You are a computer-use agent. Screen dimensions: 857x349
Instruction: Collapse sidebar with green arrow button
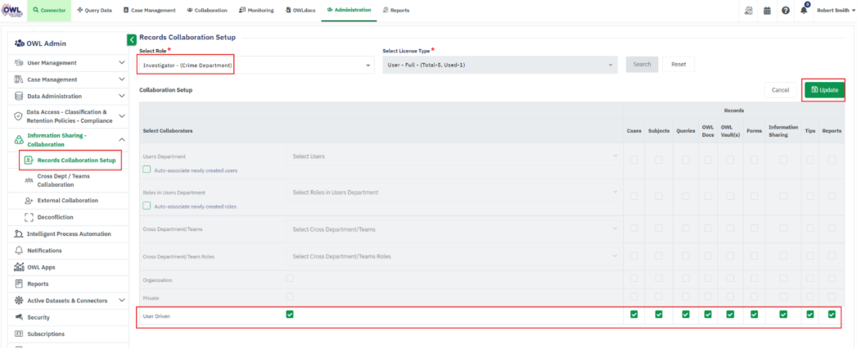132,39
